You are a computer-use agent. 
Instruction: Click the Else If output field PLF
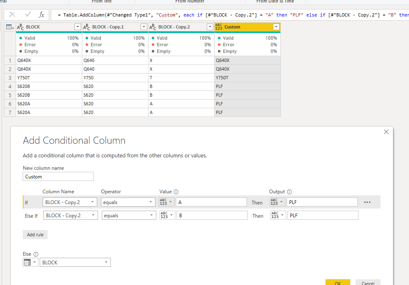pos(323,216)
